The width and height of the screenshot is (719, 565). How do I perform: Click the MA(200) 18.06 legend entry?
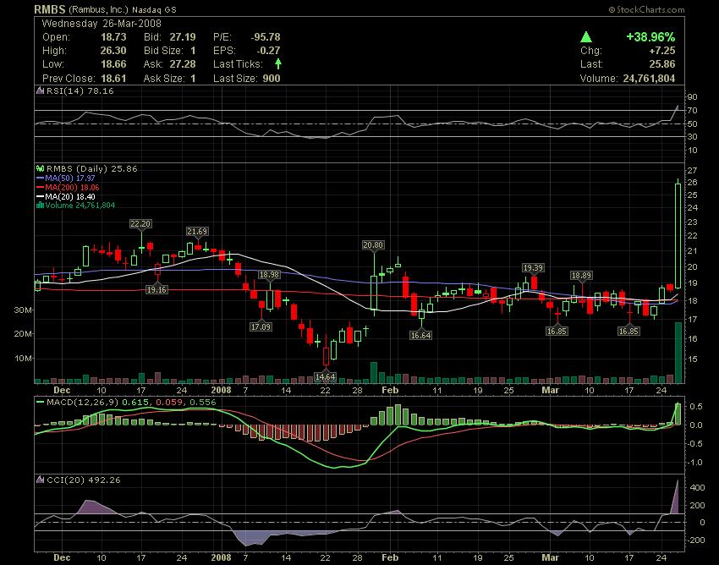72,188
